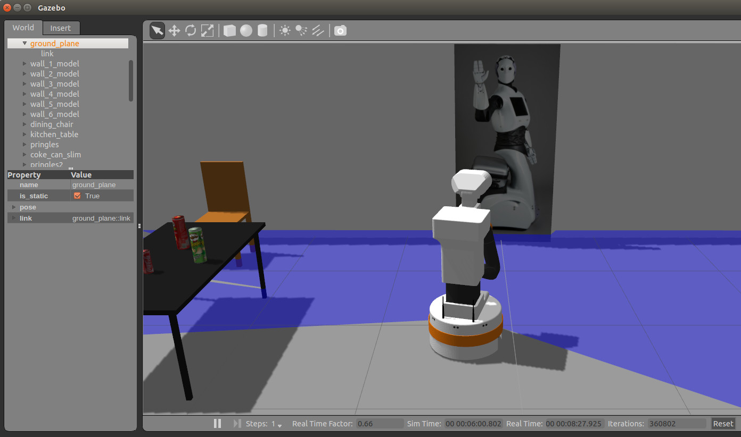Step the simulation forward once
This screenshot has width=741, height=437.
click(237, 424)
